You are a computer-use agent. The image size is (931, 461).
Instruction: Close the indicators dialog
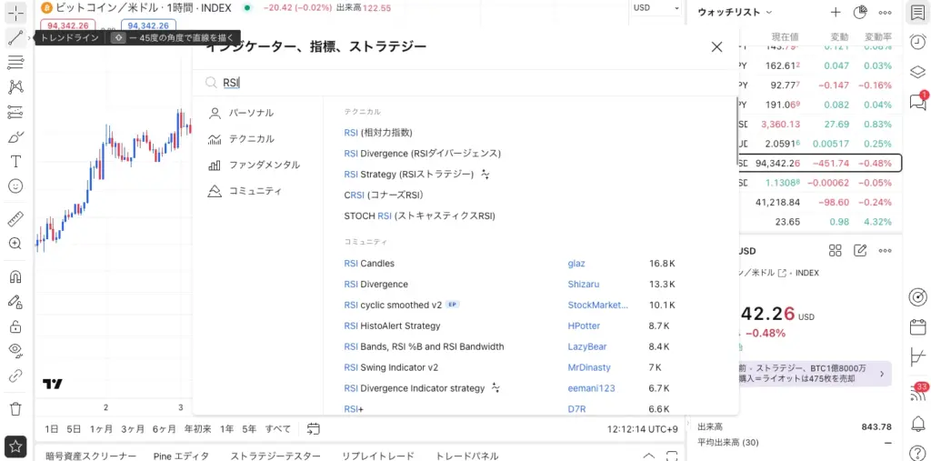tap(716, 47)
